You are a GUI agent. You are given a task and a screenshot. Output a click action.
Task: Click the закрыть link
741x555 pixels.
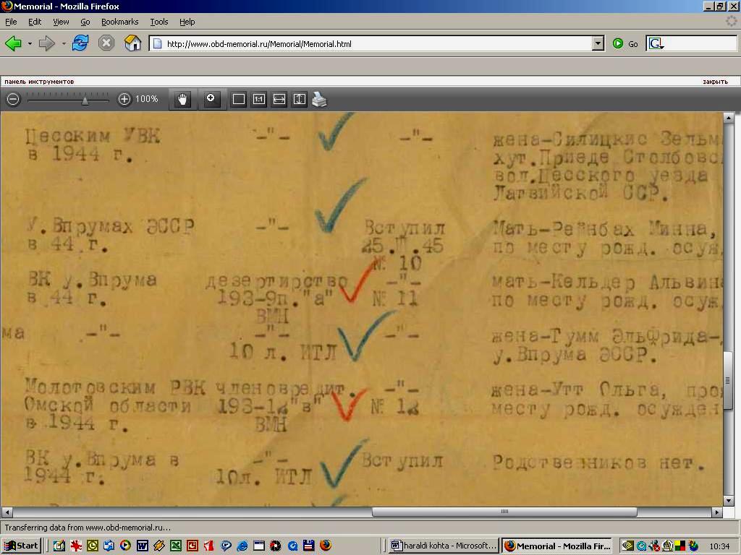click(714, 82)
